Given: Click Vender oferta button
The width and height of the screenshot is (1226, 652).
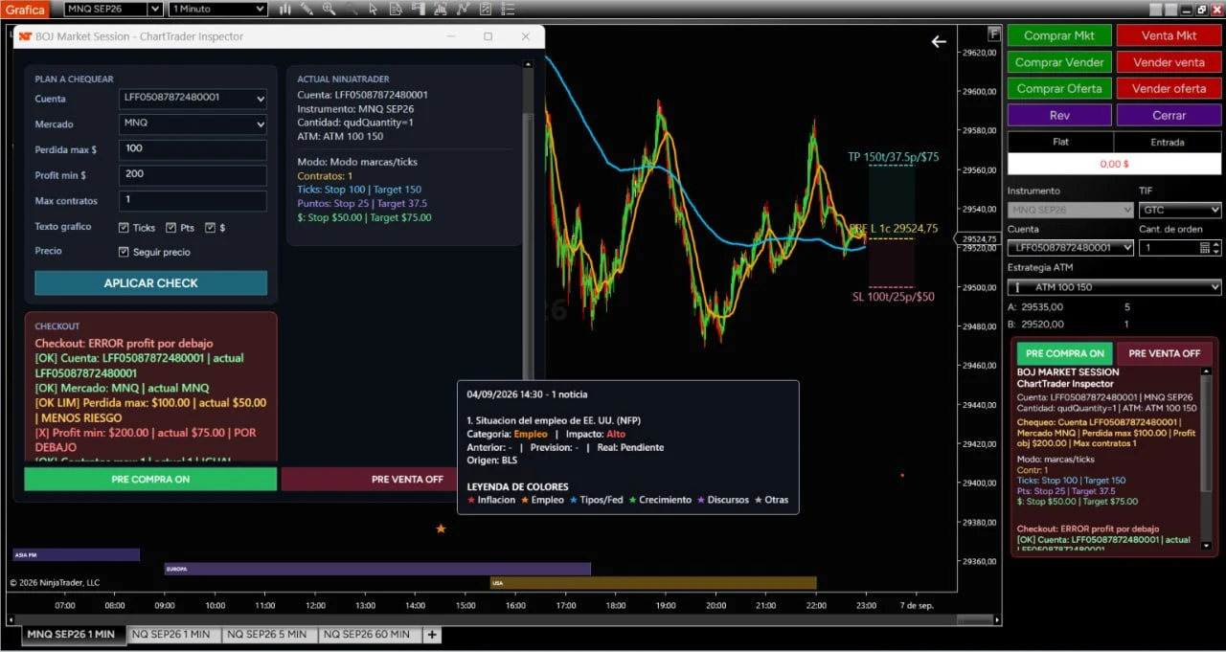Looking at the screenshot, I should [1169, 88].
